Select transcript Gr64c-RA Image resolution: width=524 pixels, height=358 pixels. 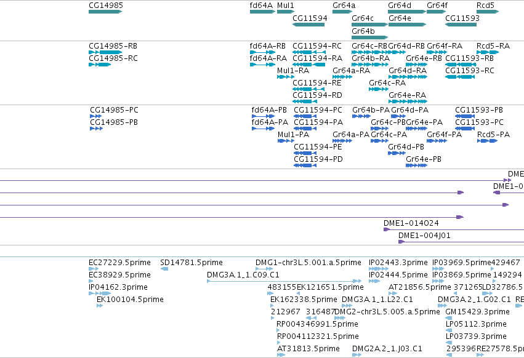tap(378, 89)
